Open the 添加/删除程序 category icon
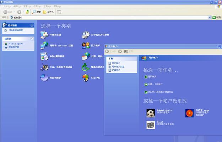Screen dimensions: 222x142 (x=44, y=56)
